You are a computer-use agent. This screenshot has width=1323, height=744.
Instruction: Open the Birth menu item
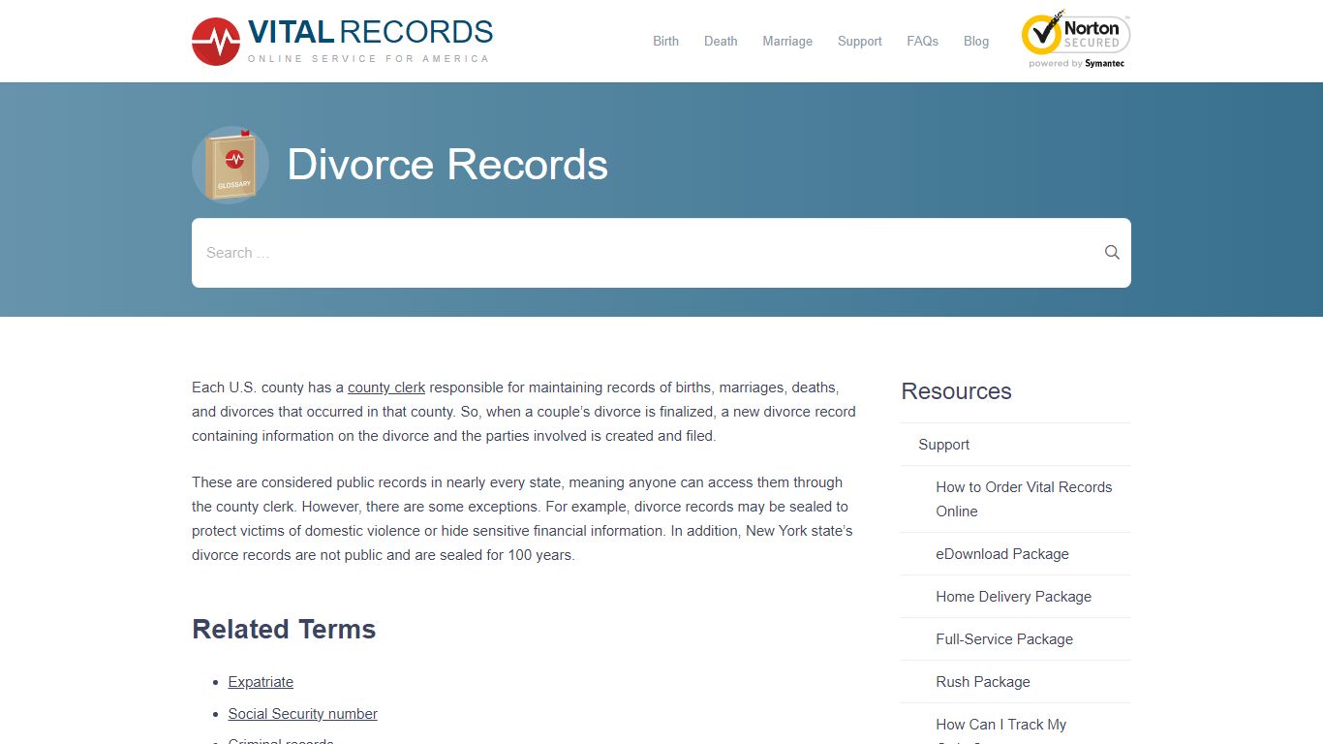tap(665, 41)
